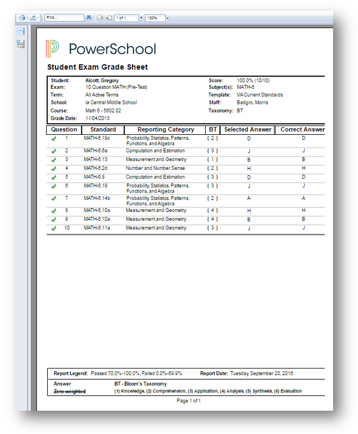Go to next page icon
Screen dimensions: 358x434
(x=100, y=17)
